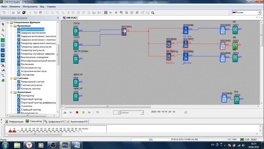Open the green Co constants sidebar group
264x149 pixels.
[3, 40]
